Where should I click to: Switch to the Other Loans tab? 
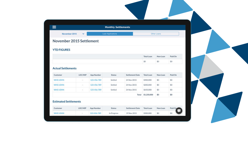[156, 34]
